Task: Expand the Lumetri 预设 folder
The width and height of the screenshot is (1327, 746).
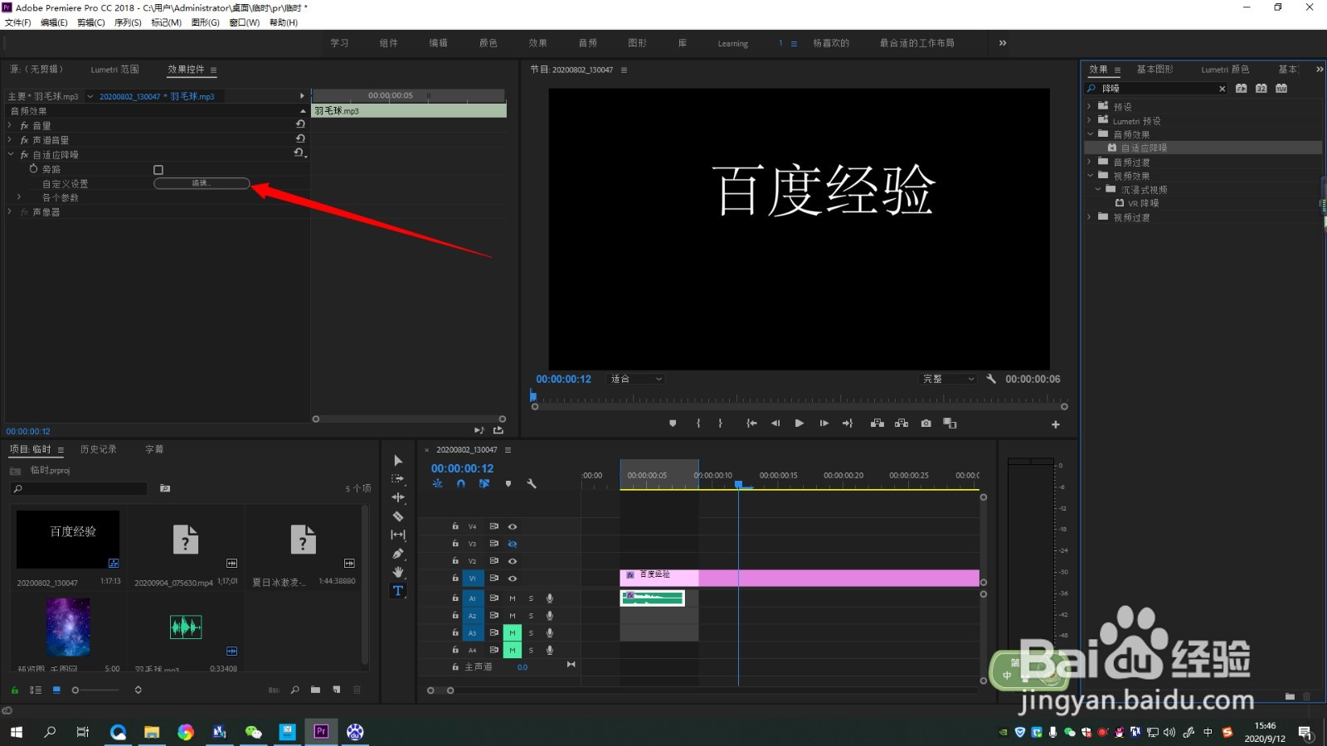Action: coord(1090,120)
